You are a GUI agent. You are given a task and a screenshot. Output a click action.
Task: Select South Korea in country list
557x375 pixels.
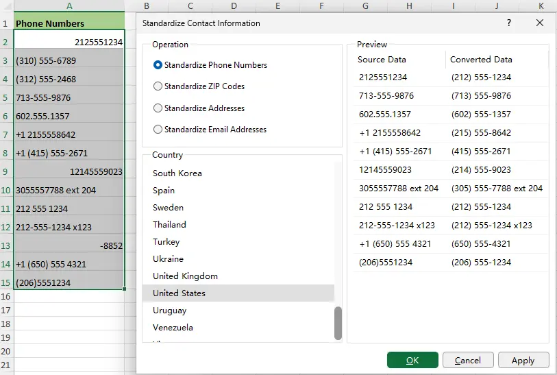238,173
